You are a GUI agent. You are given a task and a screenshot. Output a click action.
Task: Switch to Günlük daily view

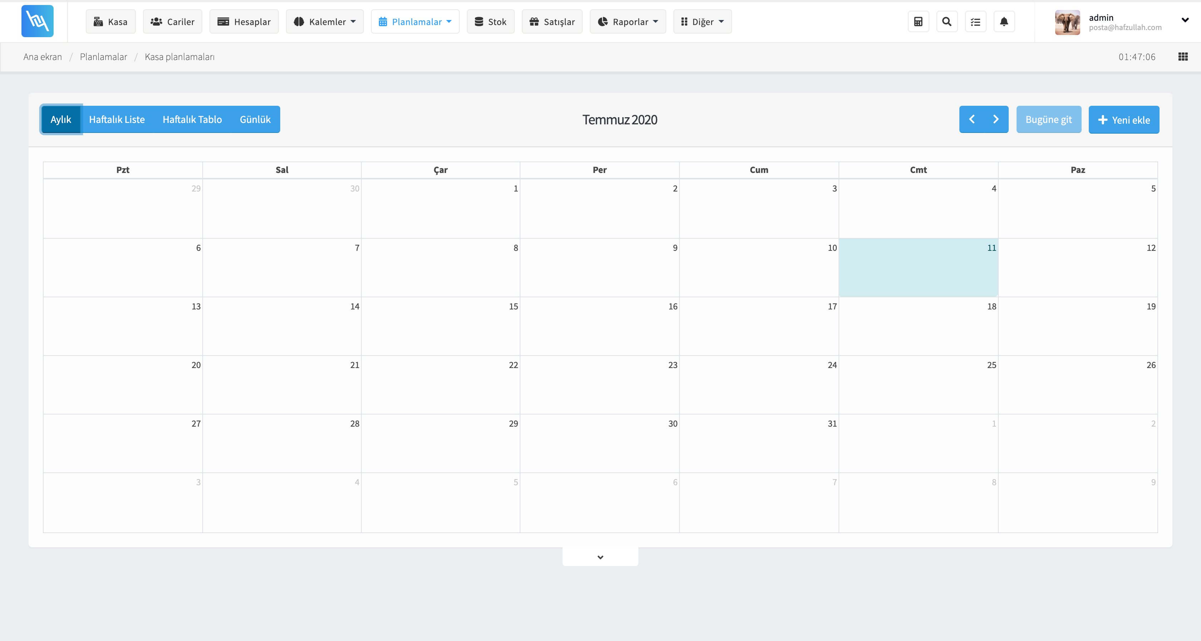(x=255, y=119)
